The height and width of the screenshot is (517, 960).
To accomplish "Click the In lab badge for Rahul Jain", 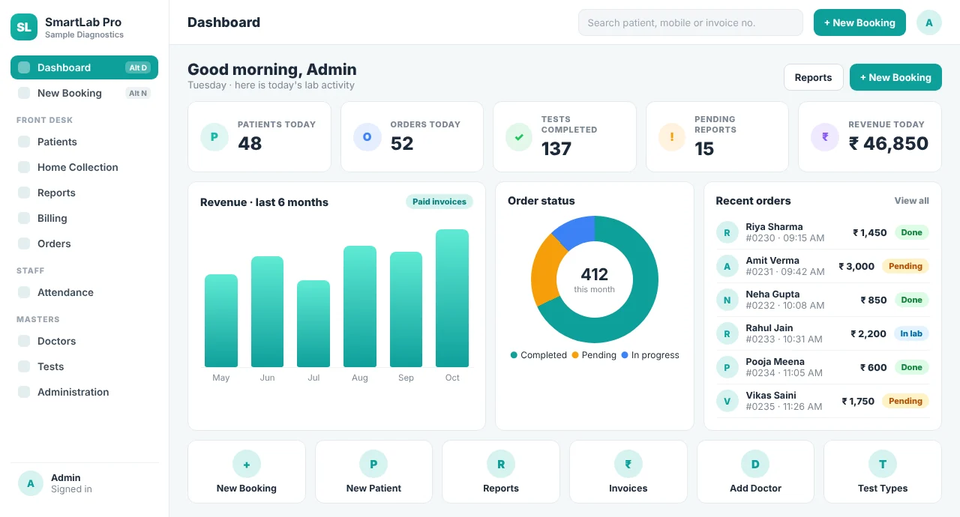I will 911,333.
